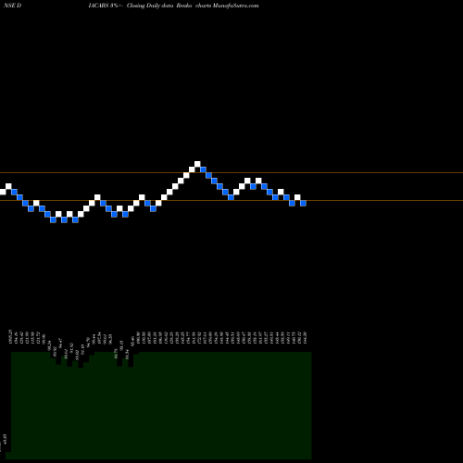Click the "Closing Daily data" title text
Viewport: 463px width, 463px height.
(150, 6)
